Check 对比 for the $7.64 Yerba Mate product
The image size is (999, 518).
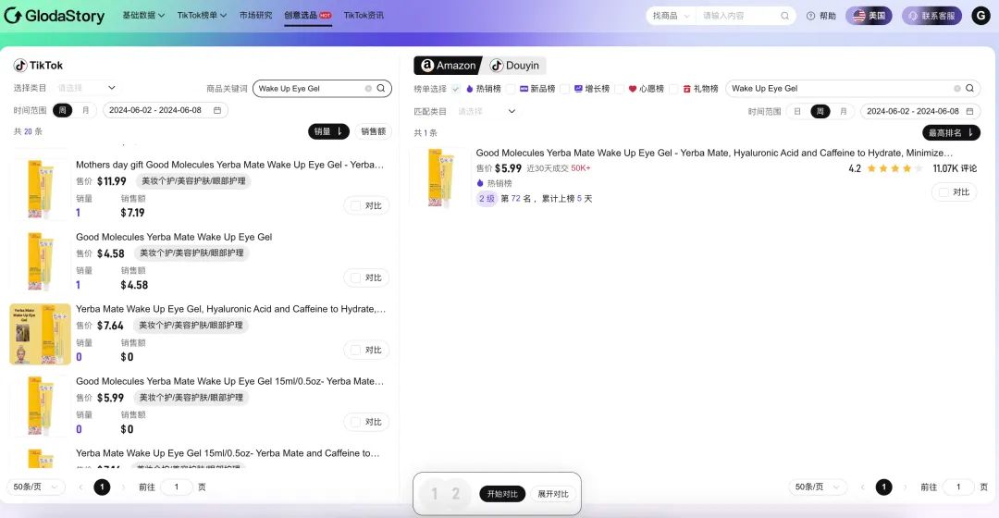coord(355,350)
